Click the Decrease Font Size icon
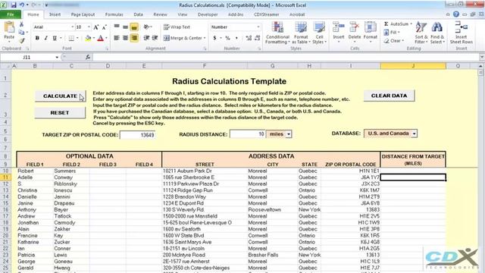 (105, 27)
